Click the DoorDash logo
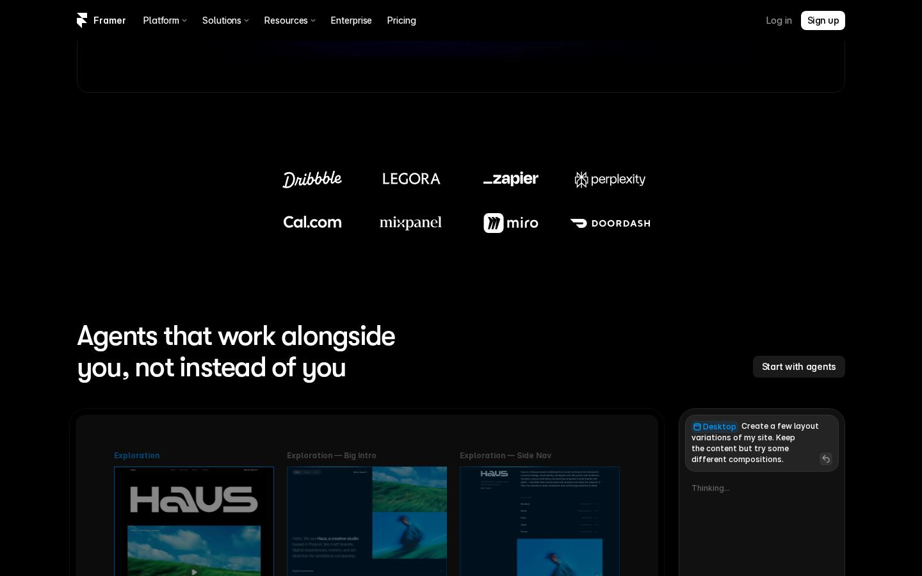 click(610, 223)
